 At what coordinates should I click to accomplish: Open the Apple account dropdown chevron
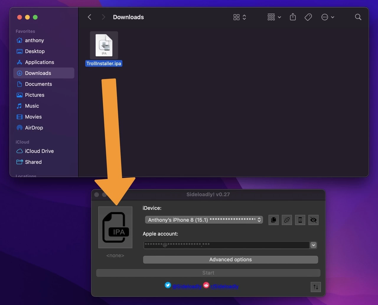313,245
